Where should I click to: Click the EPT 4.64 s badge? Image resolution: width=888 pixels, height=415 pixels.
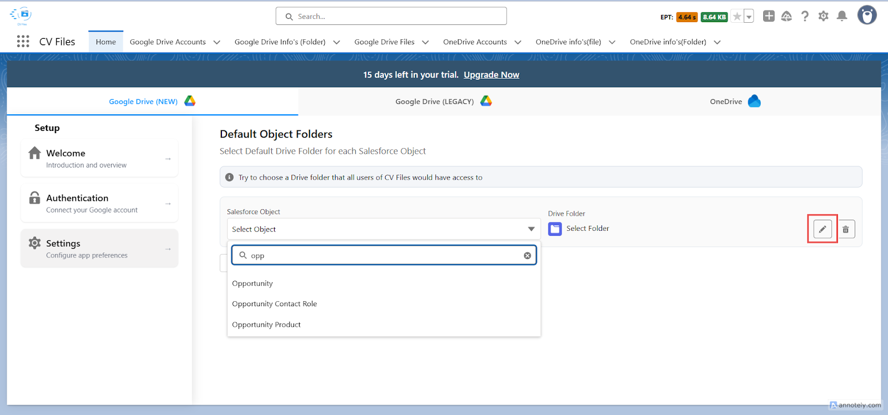[x=687, y=17]
